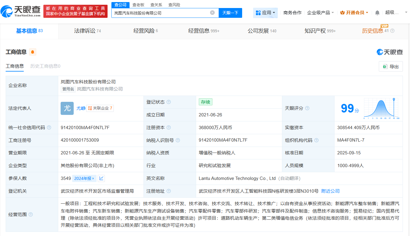Switch to the 查老板 tab
The width and height of the screenshot is (410, 236).
[138, 5]
